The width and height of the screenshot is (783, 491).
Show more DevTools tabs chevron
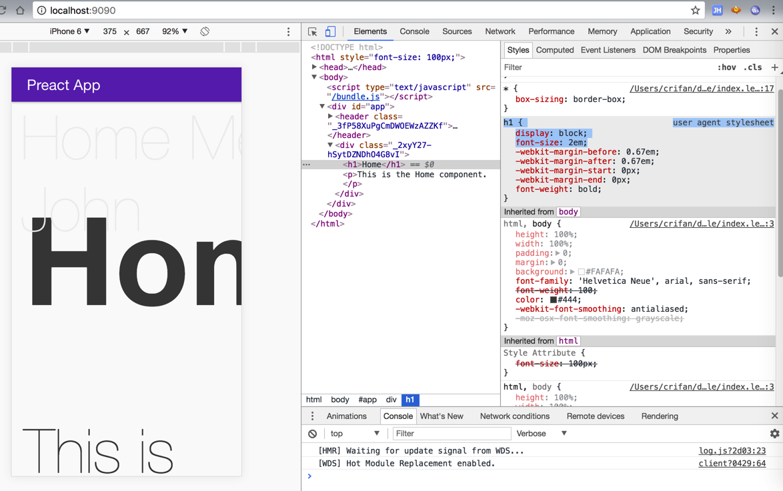point(728,31)
